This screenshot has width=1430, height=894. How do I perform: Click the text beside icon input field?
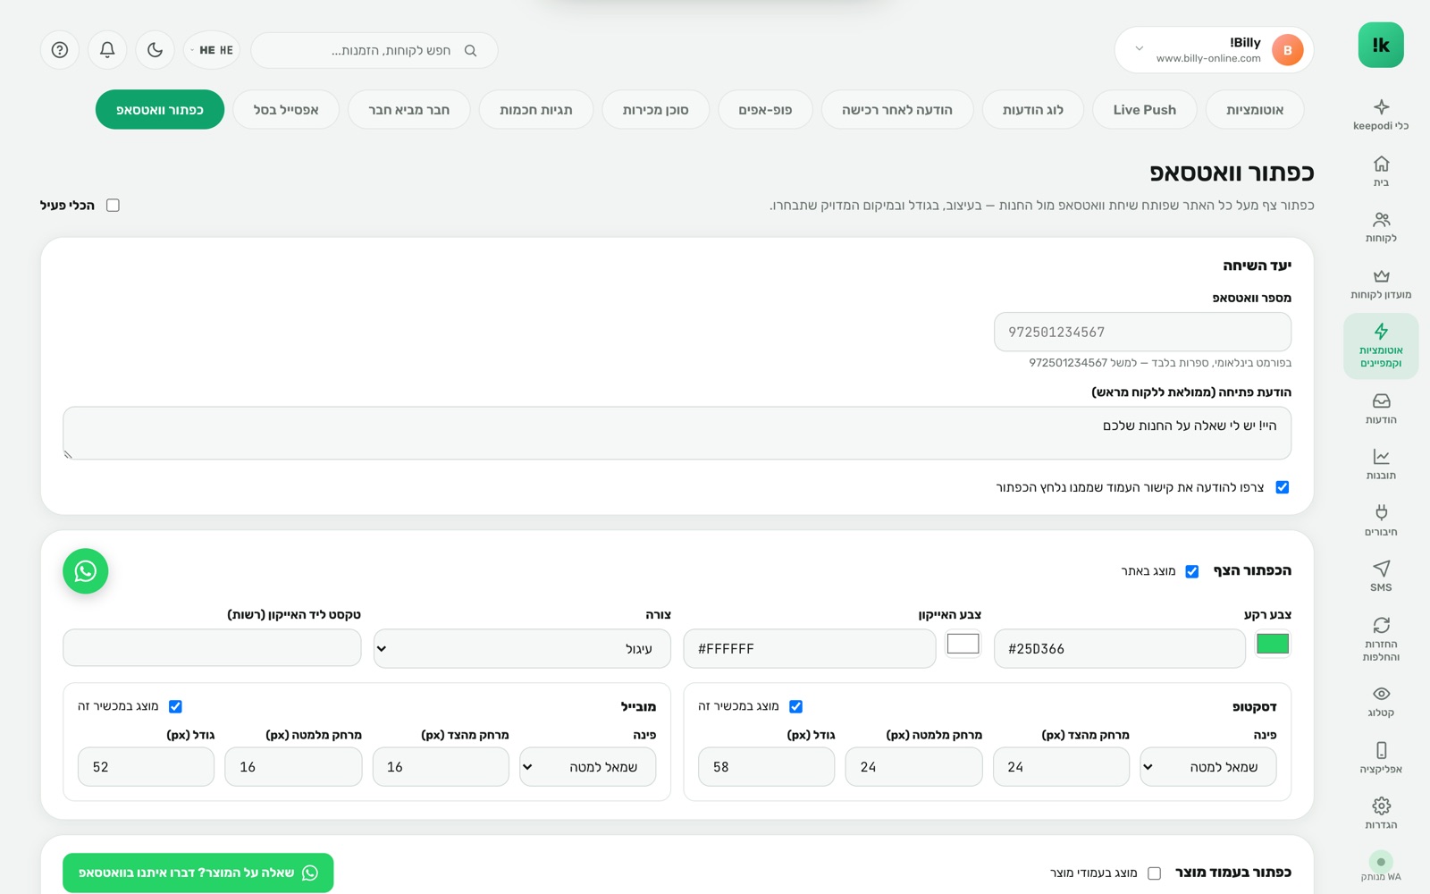212,648
